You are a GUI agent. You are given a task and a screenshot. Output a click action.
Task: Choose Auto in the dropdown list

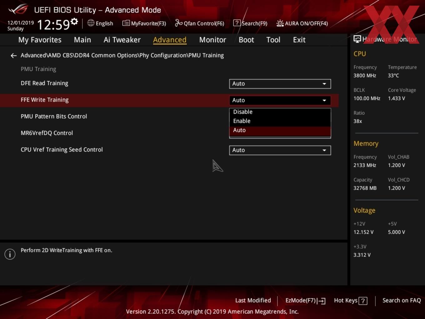pyautogui.click(x=280, y=131)
